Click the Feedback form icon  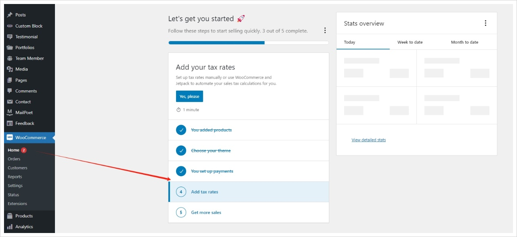(x=10, y=123)
